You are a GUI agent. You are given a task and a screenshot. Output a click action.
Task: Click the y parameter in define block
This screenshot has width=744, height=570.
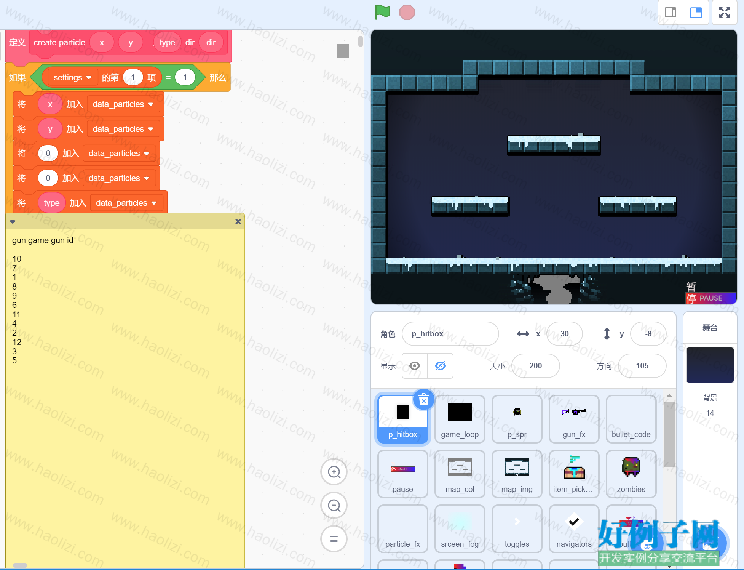click(x=131, y=43)
